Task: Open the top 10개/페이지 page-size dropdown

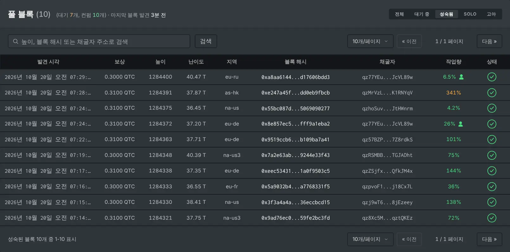Action: (370, 41)
